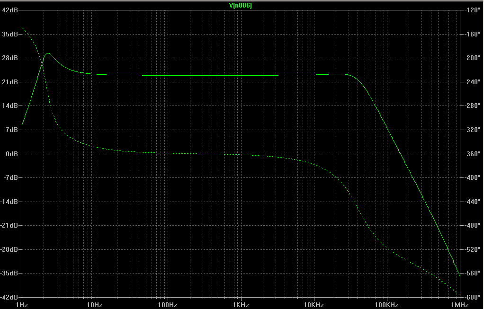This screenshot has width=484, height=309.
Task: Click the -280° phase axis label
Action: click(473, 106)
